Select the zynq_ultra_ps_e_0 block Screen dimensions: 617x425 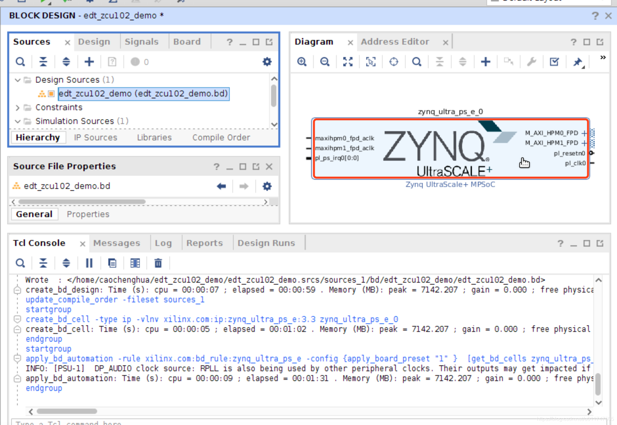(x=451, y=149)
